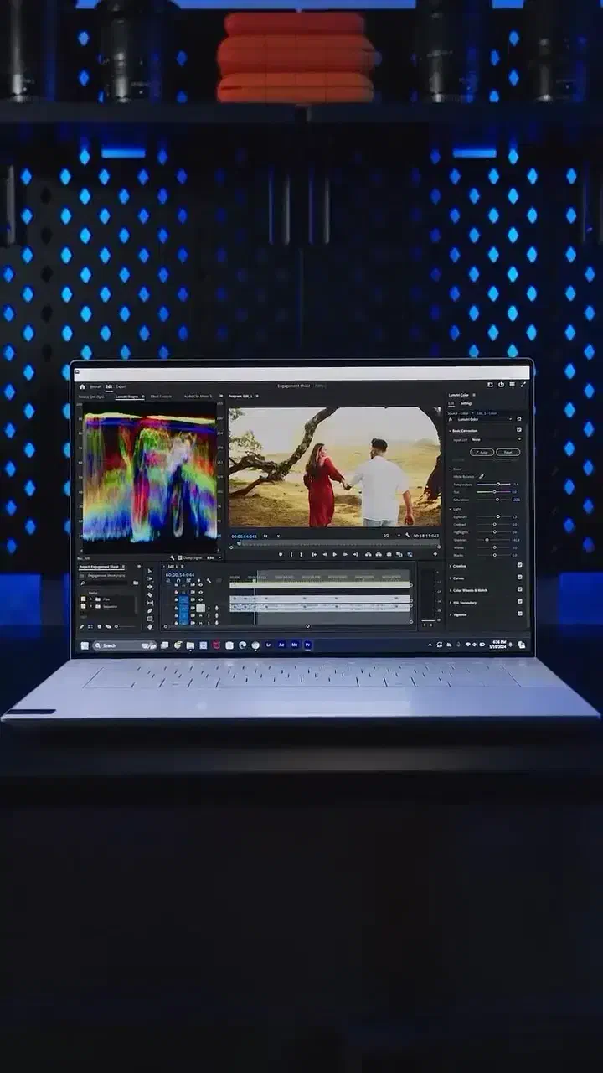Image resolution: width=603 pixels, height=1073 pixels.
Task: Click the Temperature slider handle
Action: (x=498, y=484)
